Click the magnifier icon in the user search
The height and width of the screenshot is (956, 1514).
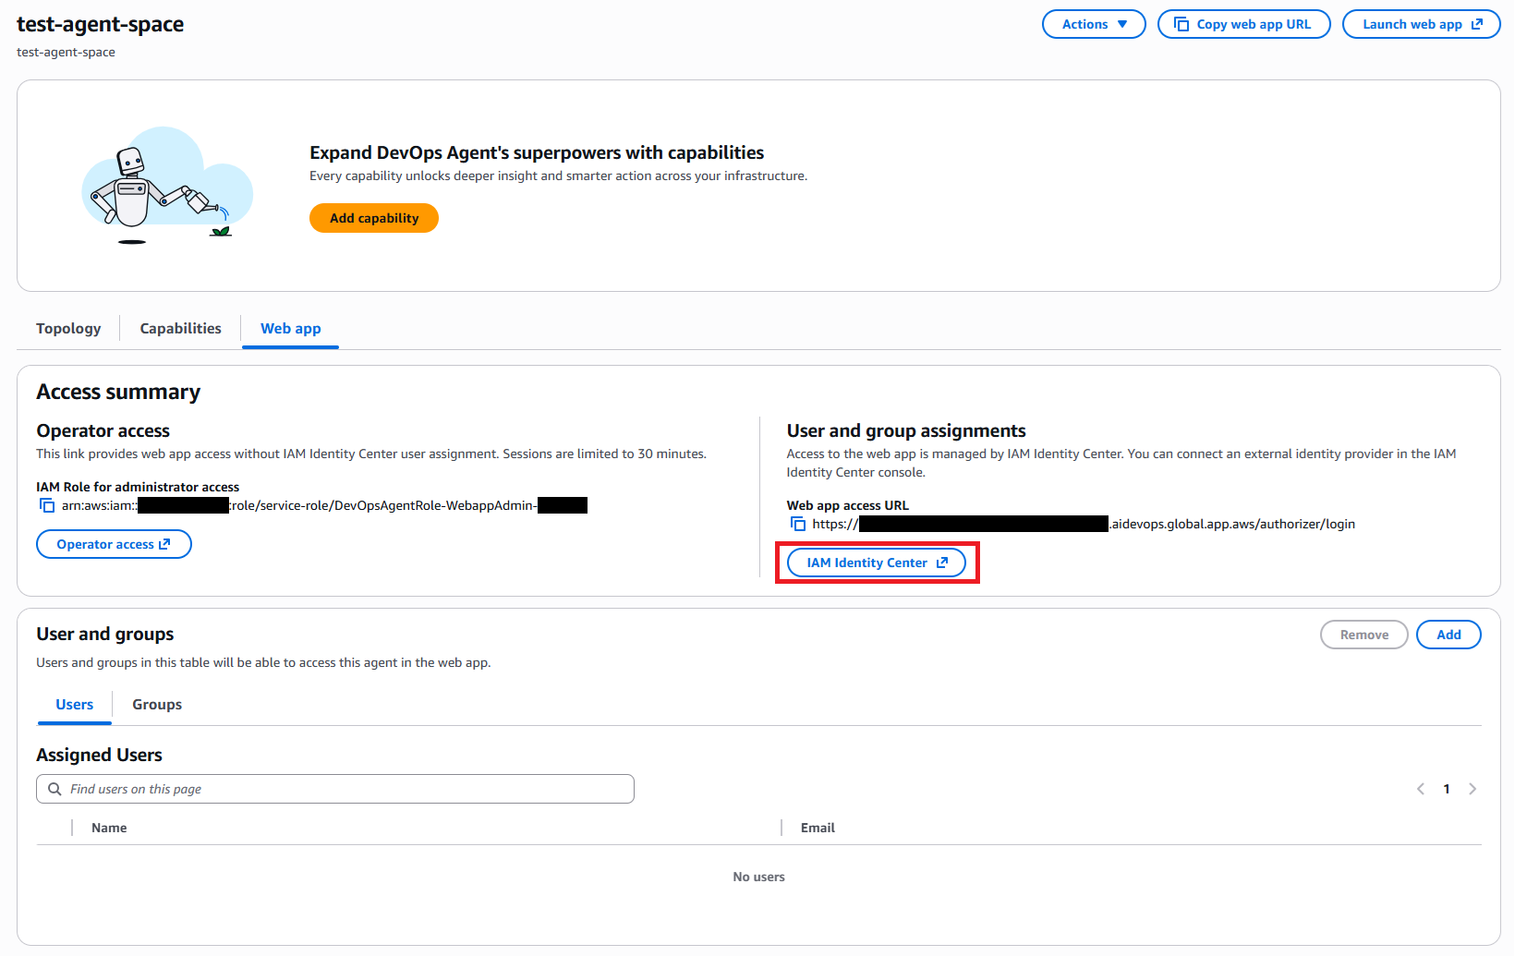point(55,788)
